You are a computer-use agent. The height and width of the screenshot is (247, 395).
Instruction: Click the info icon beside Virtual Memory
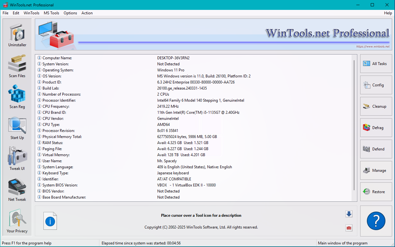click(x=39, y=155)
